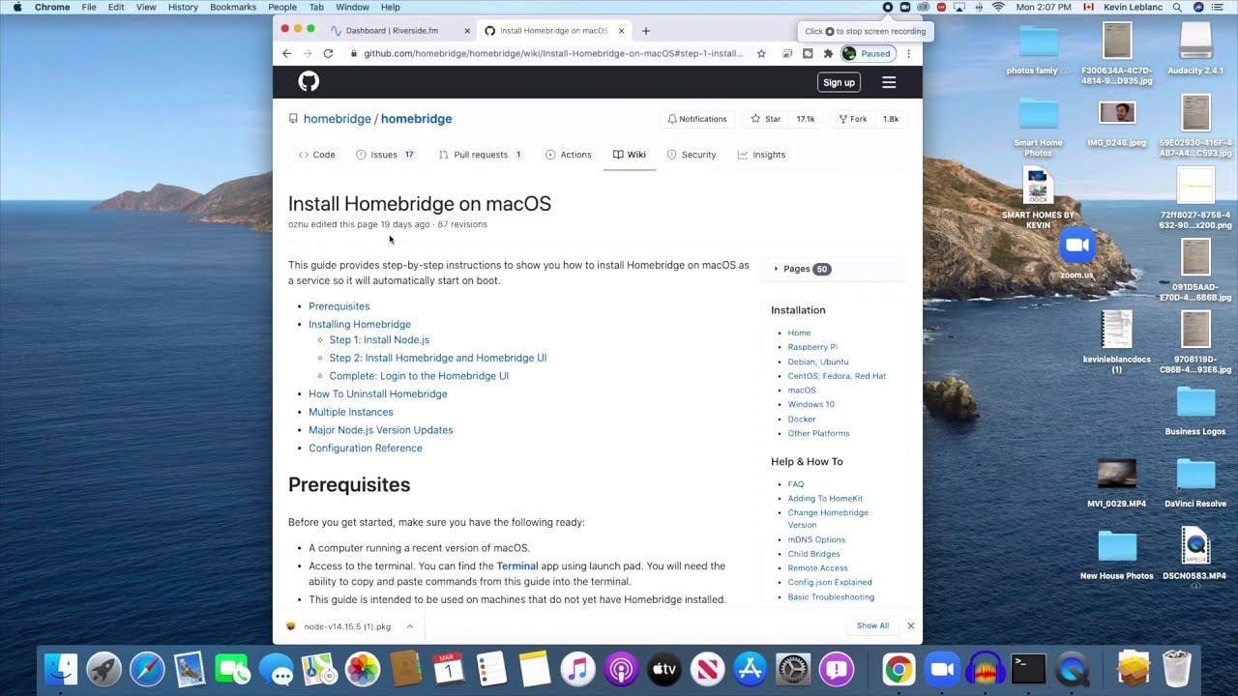Open zoom.us desktop shortcut
This screenshot has width=1238, height=696.
1076,253
